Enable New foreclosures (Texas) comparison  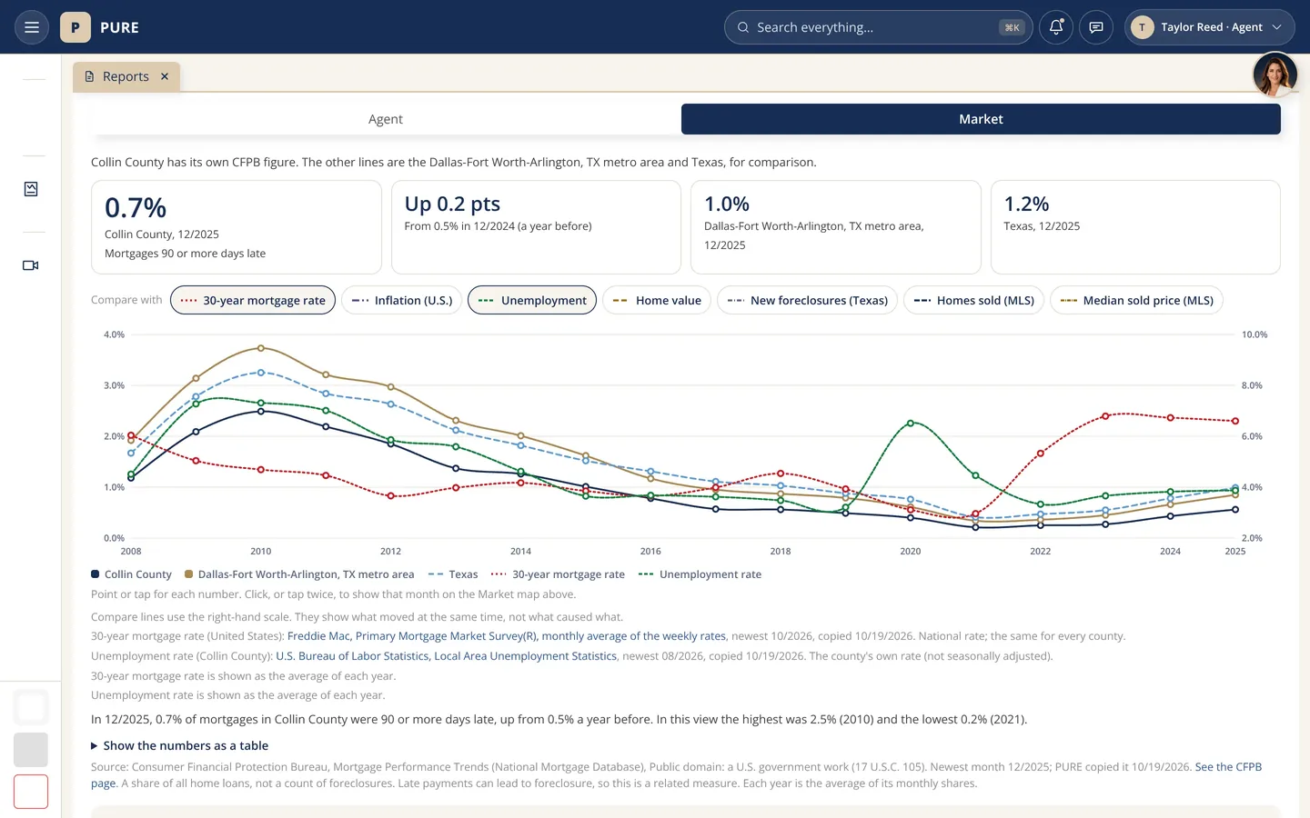click(808, 300)
